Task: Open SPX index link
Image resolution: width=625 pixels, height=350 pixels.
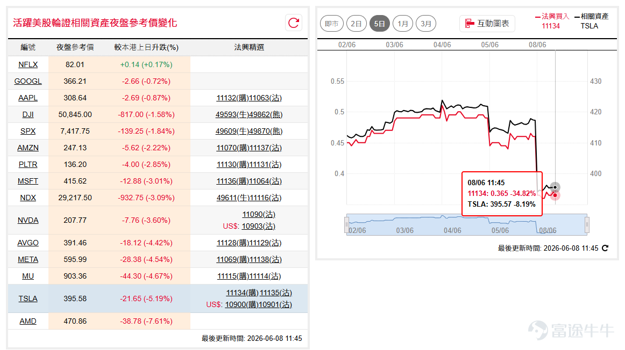Action: coord(28,131)
